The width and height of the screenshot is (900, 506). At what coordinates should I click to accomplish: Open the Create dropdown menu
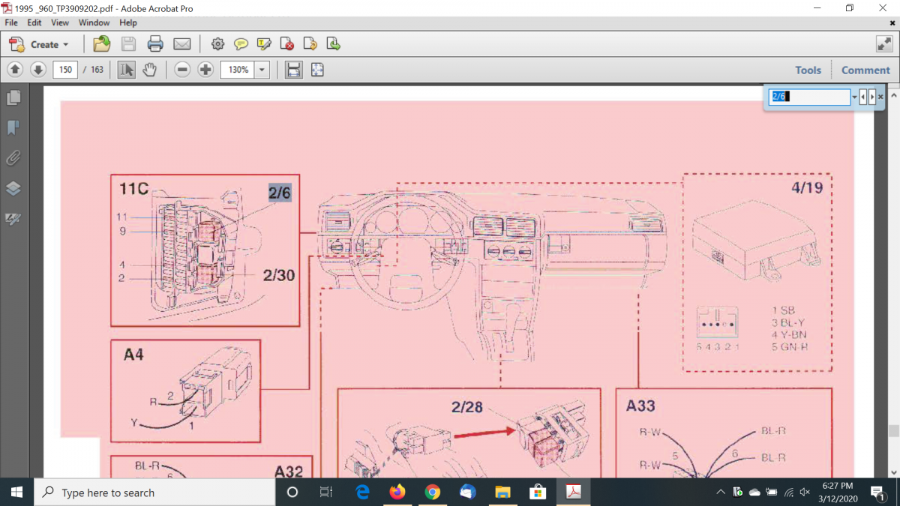pyautogui.click(x=39, y=44)
